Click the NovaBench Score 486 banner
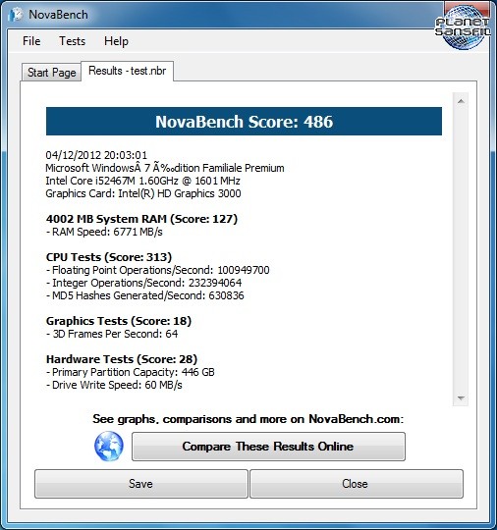The width and height of the screenshot is (497, 530). pyautogui.click(x=244, y=122)
